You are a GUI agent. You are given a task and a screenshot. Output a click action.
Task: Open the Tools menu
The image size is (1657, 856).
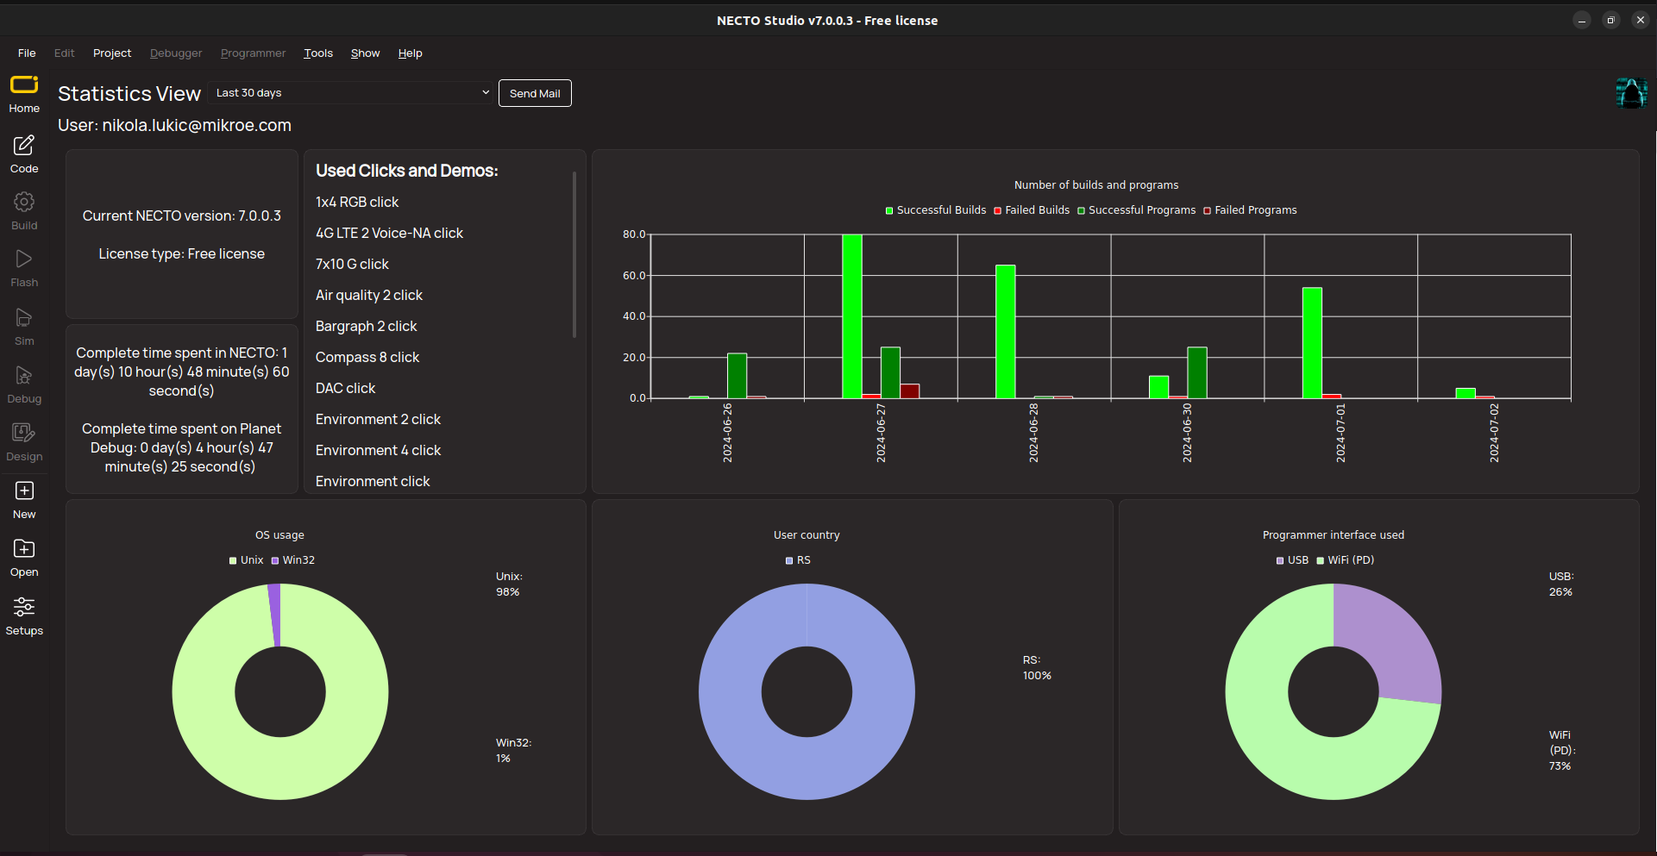[318, 53]
